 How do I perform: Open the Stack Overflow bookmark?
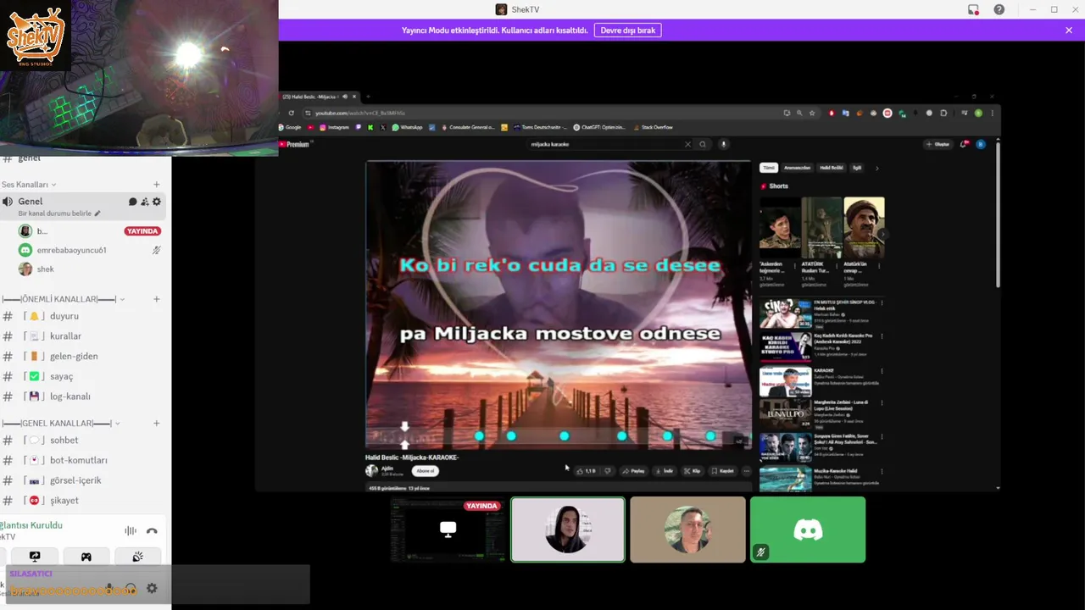[653, 127]
